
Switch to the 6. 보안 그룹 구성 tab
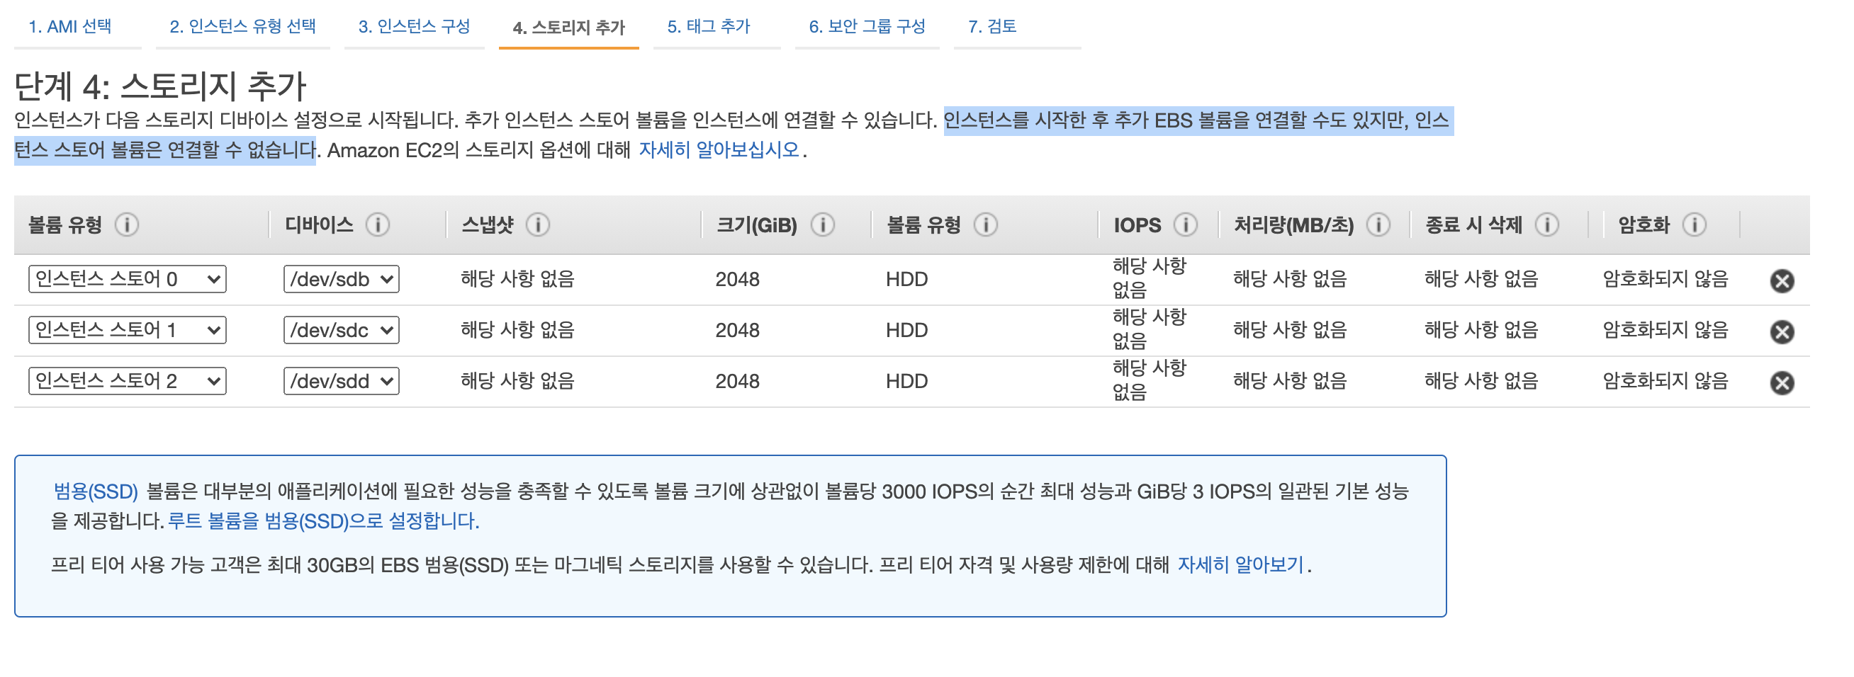(867, 27)
